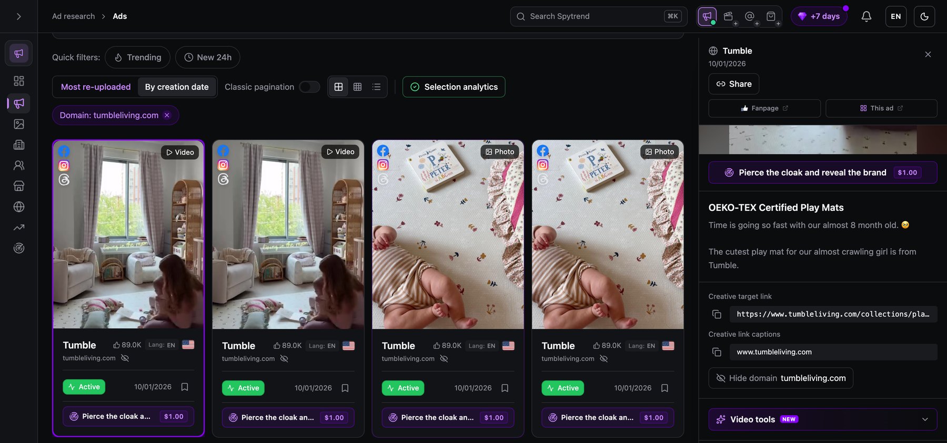Click the Share button in details panel
The width and height of the screenshot is (947, 443).
pyautogui.click(x=733, y=84)
